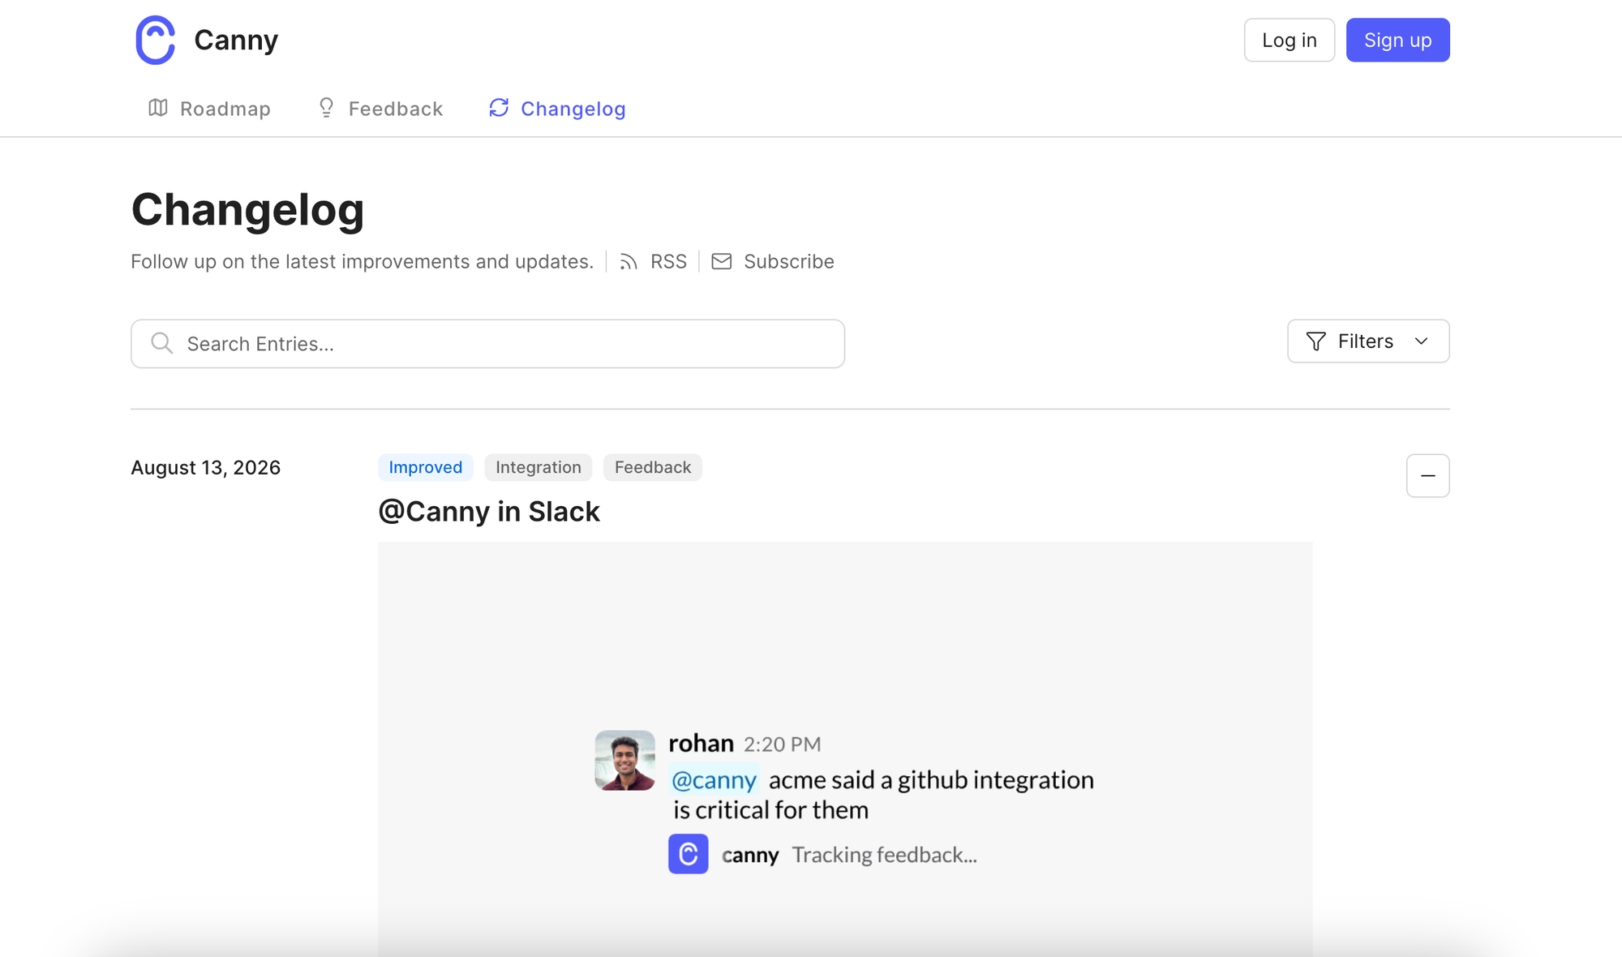
Task: Click the Canny logo icon
Action: 155,40
